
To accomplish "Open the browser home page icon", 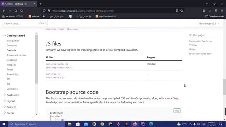I will coord(22,11).
